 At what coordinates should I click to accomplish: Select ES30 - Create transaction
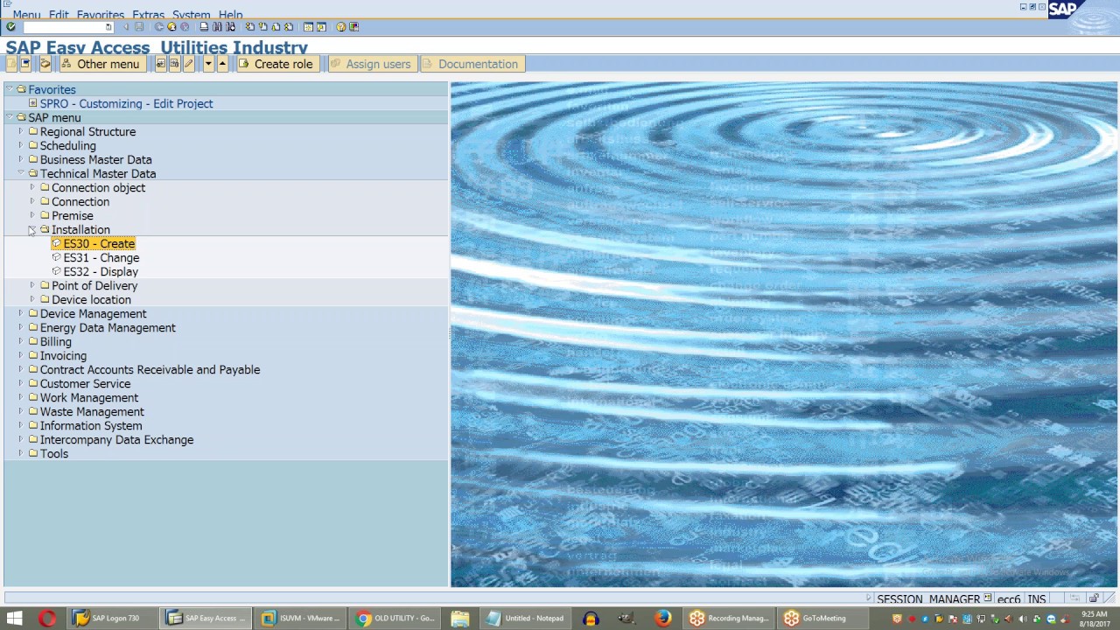pyautogui.click(x=99, y=243)
